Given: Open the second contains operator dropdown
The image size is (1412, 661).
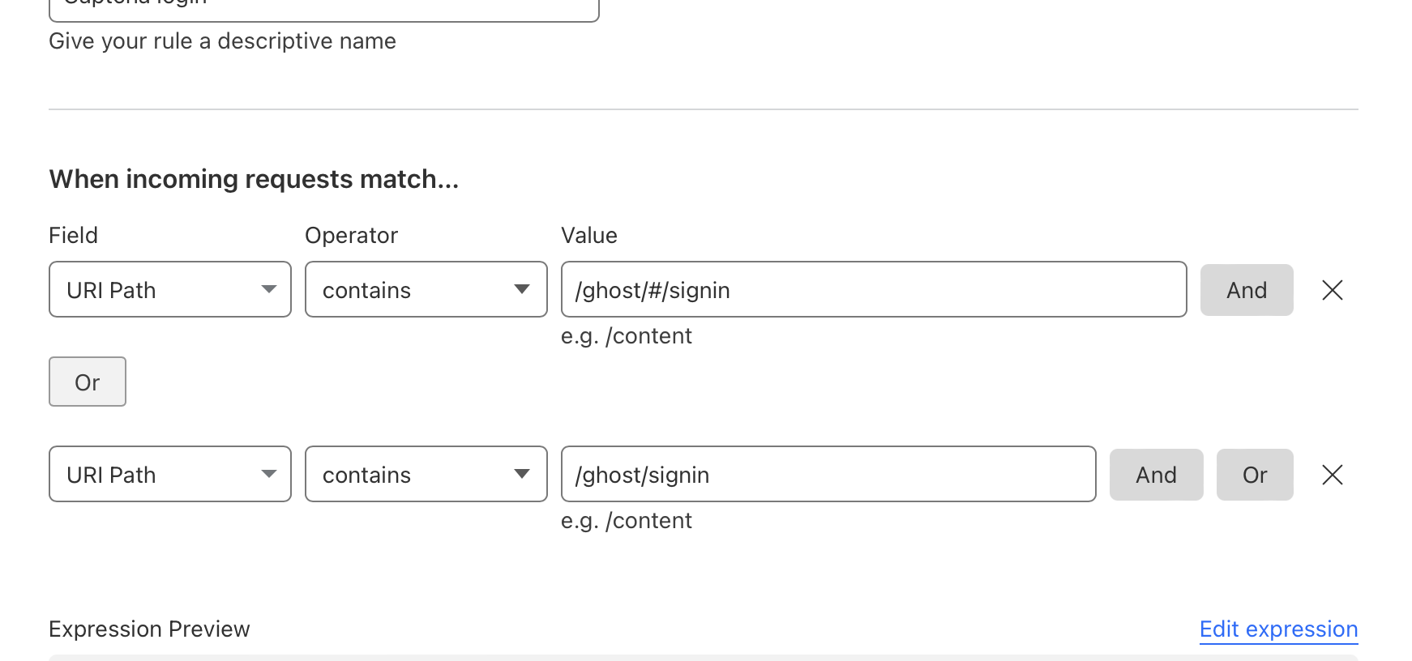Looking at the screenshot, I should pyautogui.click(x=426, y=474).
